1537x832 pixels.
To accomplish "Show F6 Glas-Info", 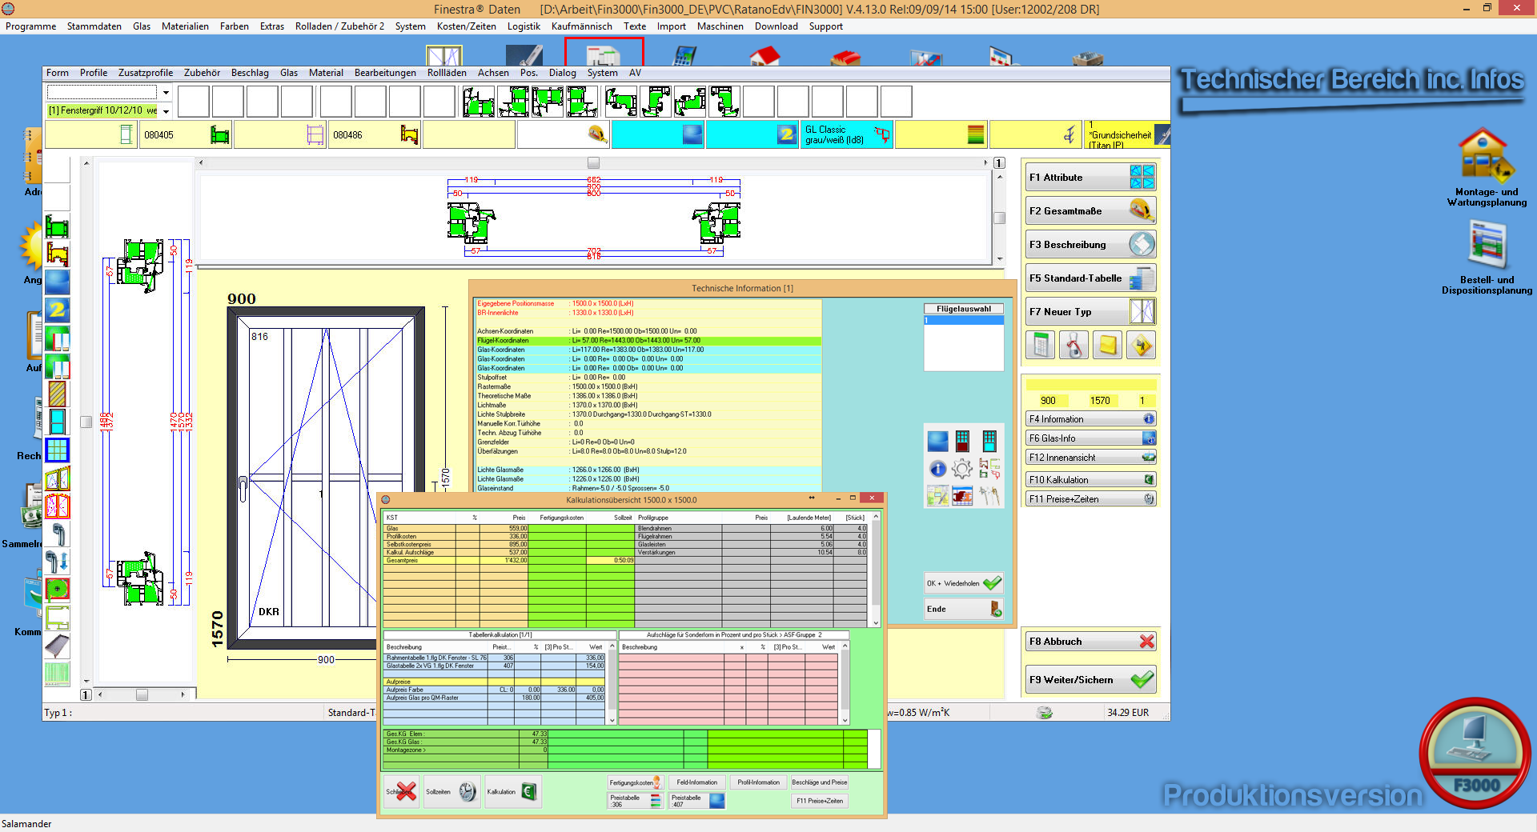I will pyautogui.click(x=1090, y=438).
